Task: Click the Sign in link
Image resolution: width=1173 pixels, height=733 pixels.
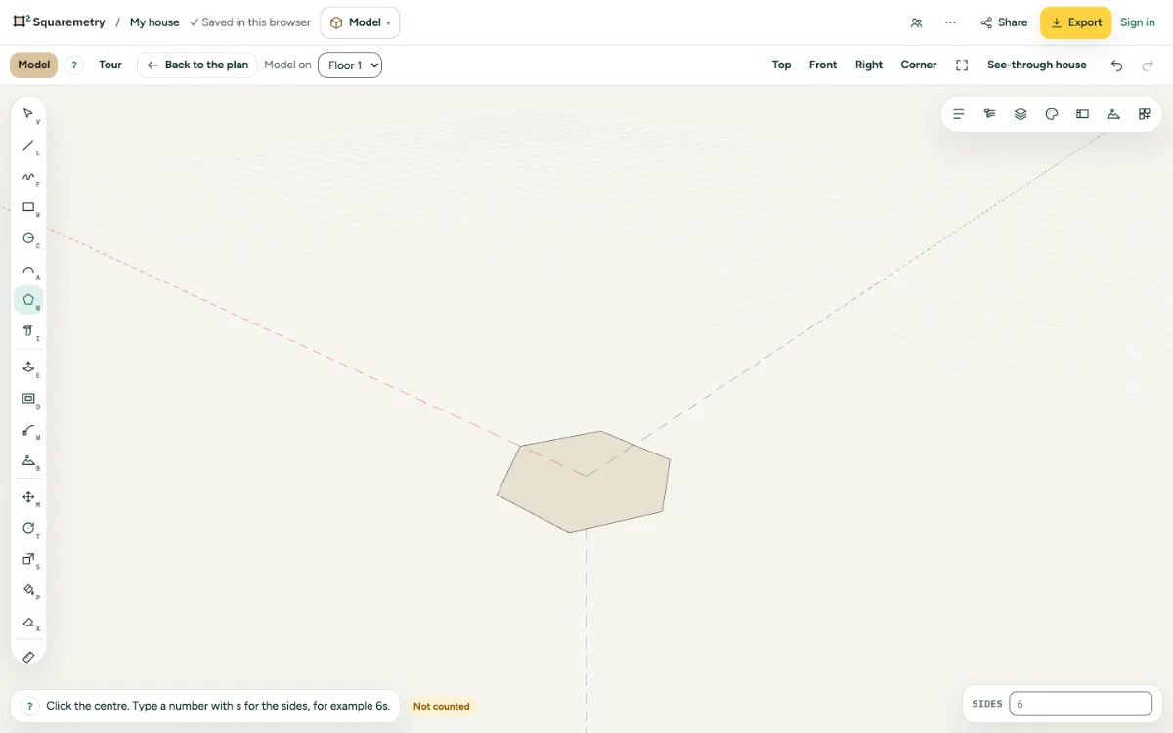Action: 1138,22
